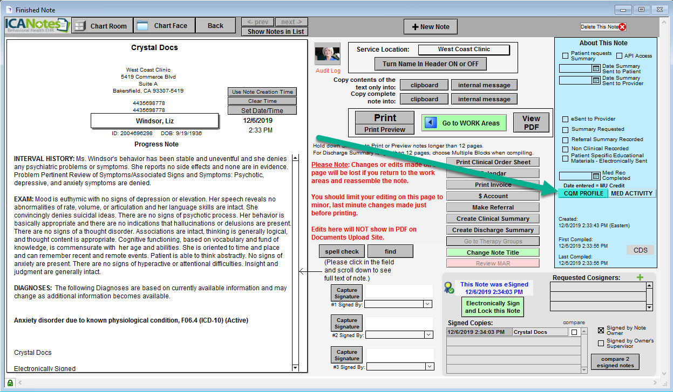Click the red X beside Delete This Note

pos(623,27)
